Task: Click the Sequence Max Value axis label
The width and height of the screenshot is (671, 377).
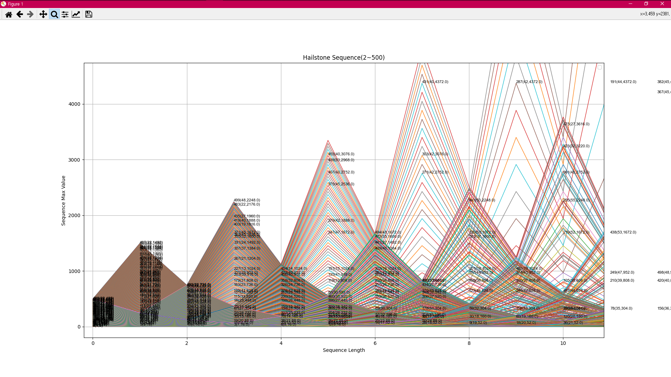Action: click(63, 200)
